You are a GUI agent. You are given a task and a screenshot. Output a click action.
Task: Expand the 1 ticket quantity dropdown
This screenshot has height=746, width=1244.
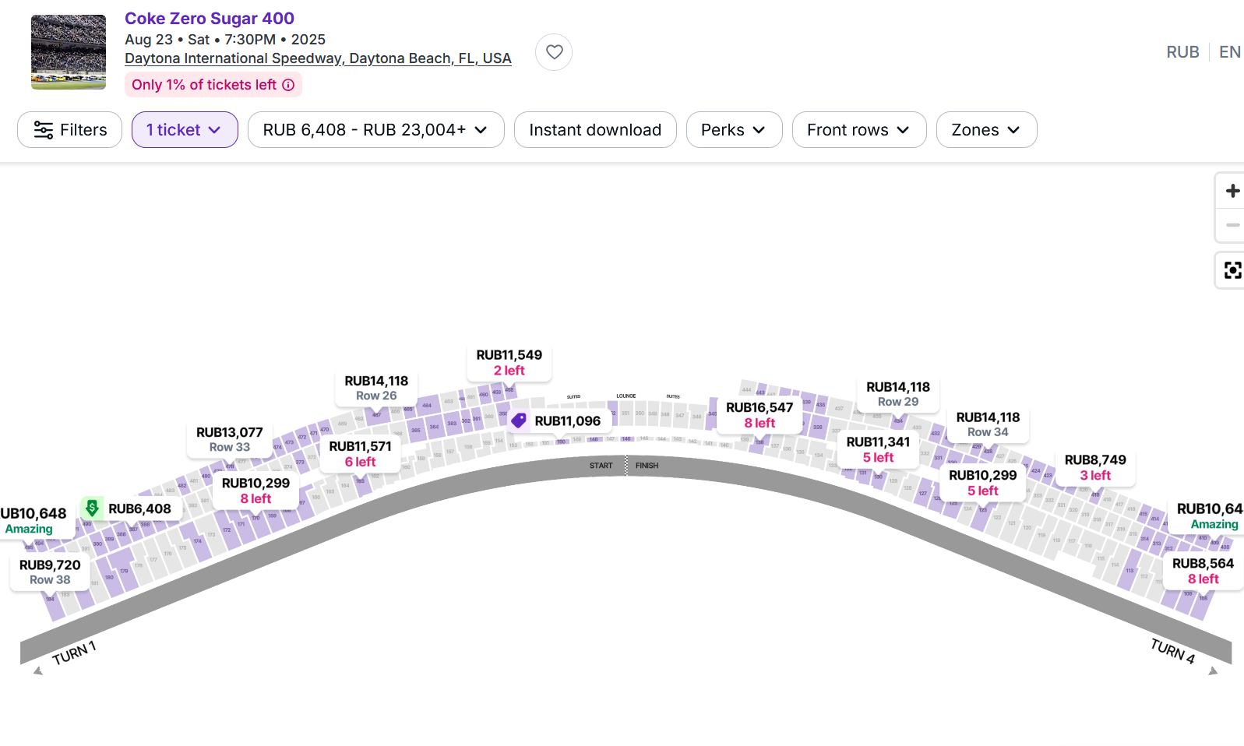pos(185,130)
